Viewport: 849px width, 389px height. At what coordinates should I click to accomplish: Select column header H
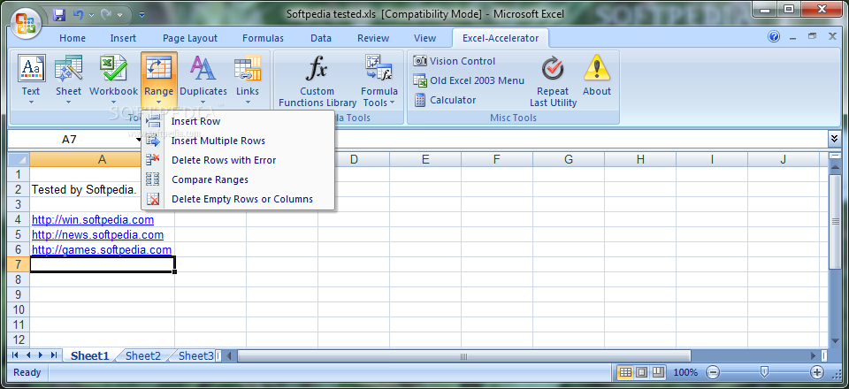(640, 160)
